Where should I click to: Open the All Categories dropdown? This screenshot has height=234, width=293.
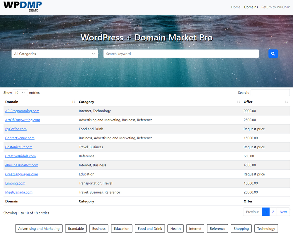pyautogui.click(x=55, y=54)
